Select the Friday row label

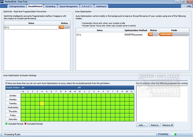13,115
